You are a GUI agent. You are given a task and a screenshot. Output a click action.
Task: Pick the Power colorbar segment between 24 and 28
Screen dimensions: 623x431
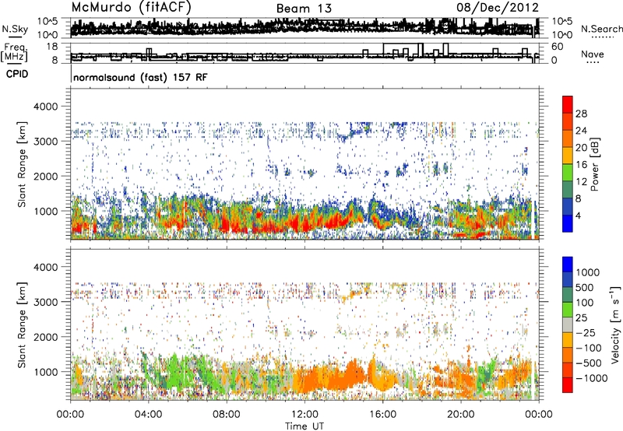click(x=568, y=121)
